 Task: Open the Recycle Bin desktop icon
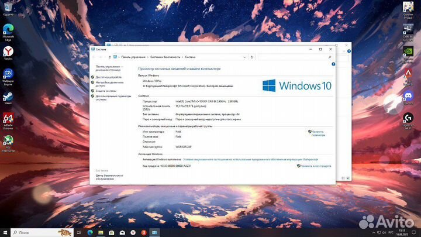8,8
